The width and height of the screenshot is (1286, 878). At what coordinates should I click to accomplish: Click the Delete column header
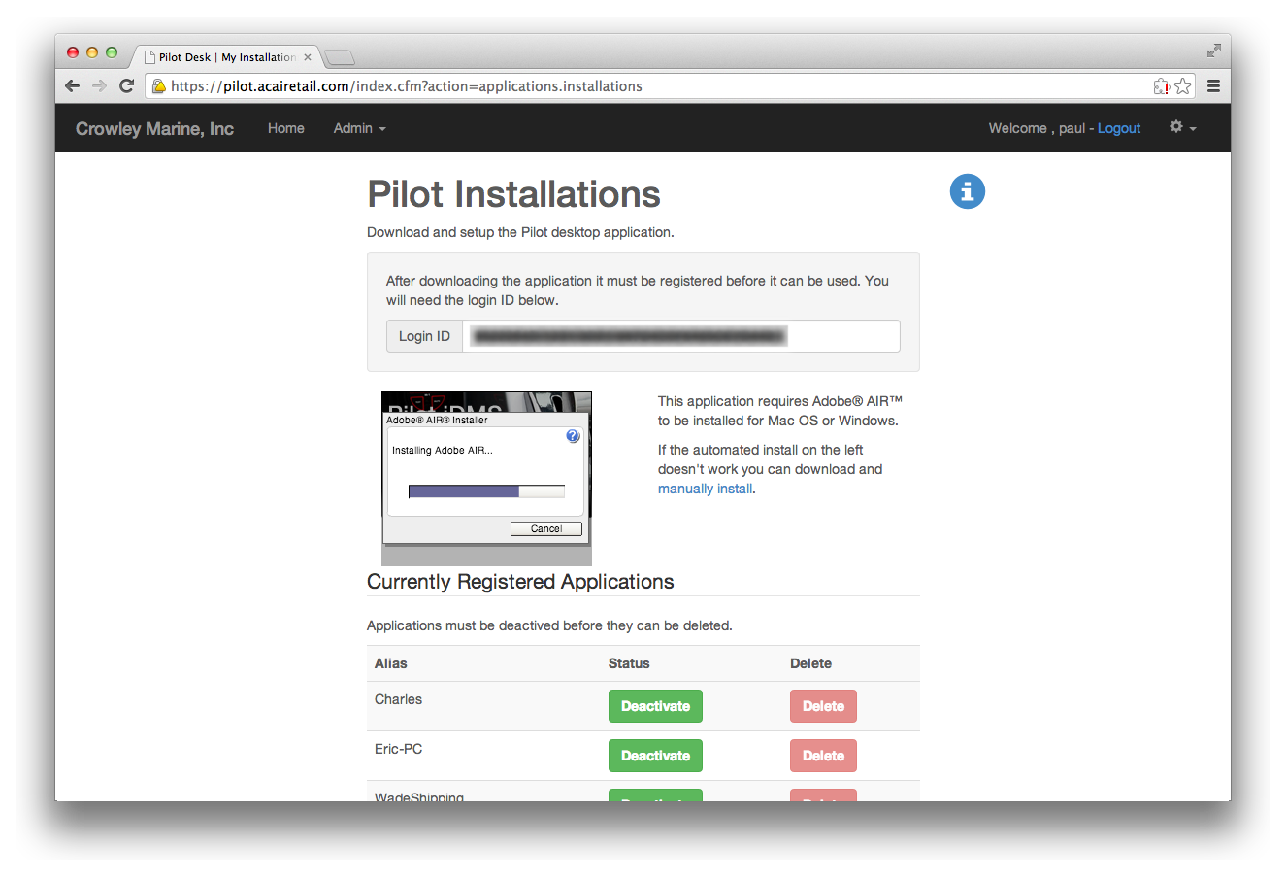[x=810, y=663]
